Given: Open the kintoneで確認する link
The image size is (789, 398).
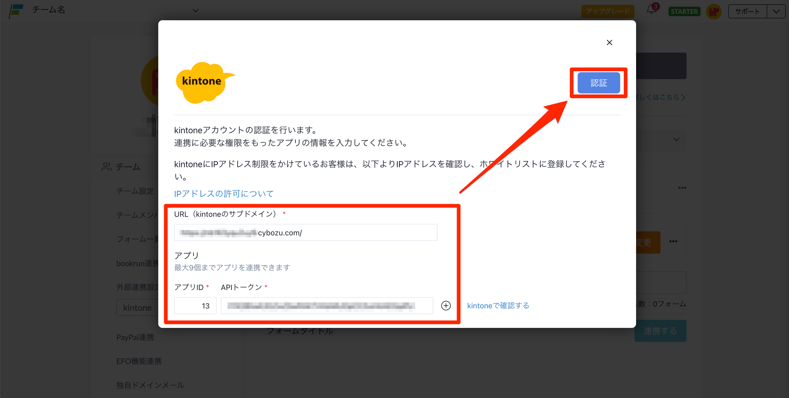Looking at the screenshot, I should pos(498,306).
